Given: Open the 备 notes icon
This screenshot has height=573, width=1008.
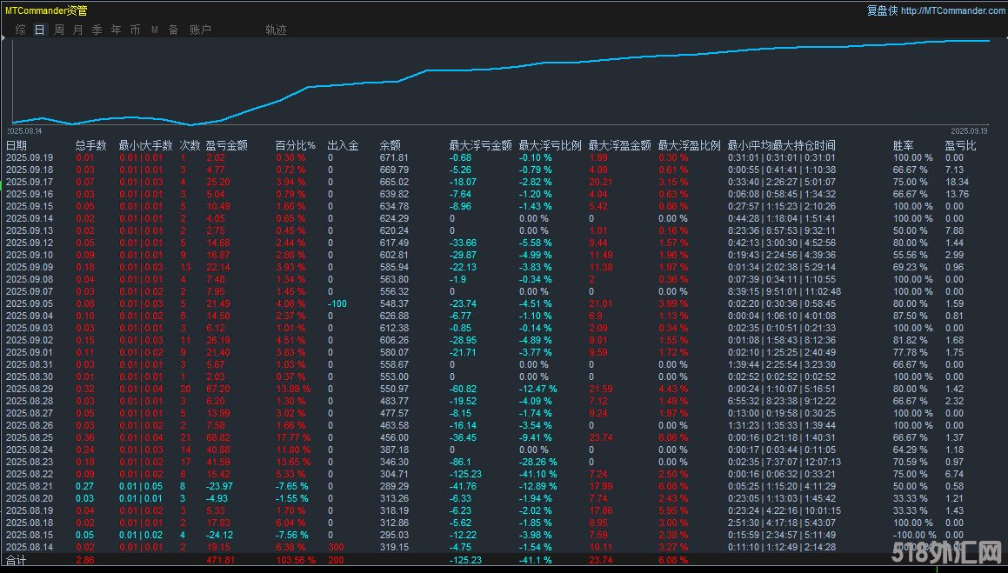Looking at the screenshot, I should (x=173, y=29).
